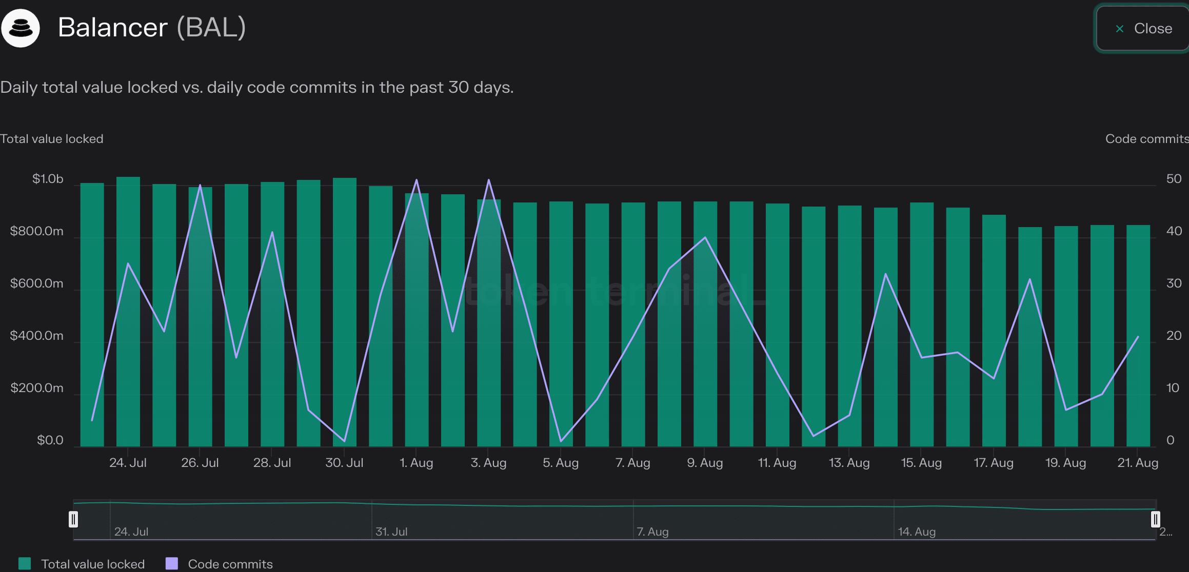Click the $1.0b y-axis value
Screen dimensions: 1189x572
tap(48, 179)
